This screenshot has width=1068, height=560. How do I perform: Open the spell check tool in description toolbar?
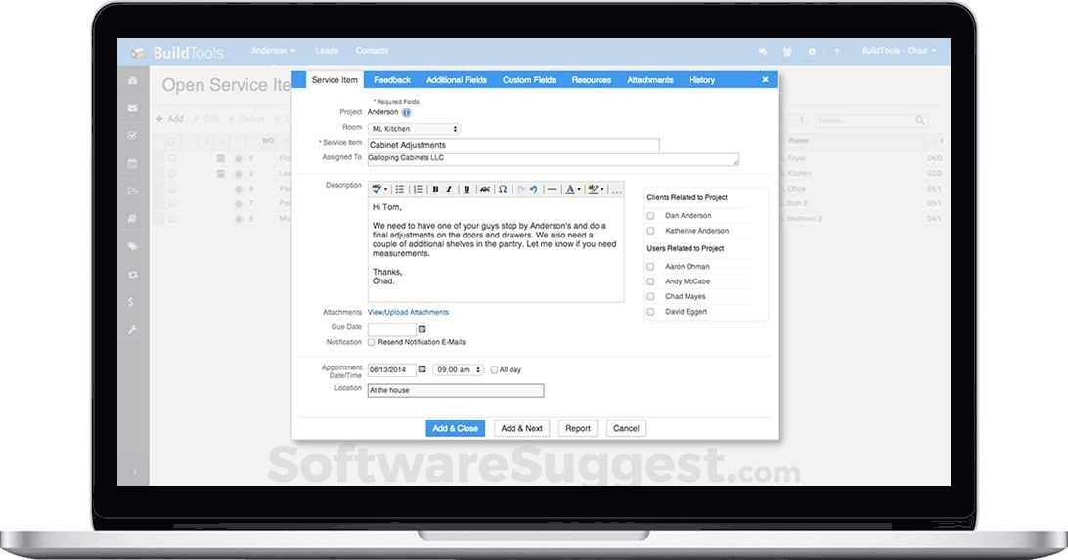point(377,190)
